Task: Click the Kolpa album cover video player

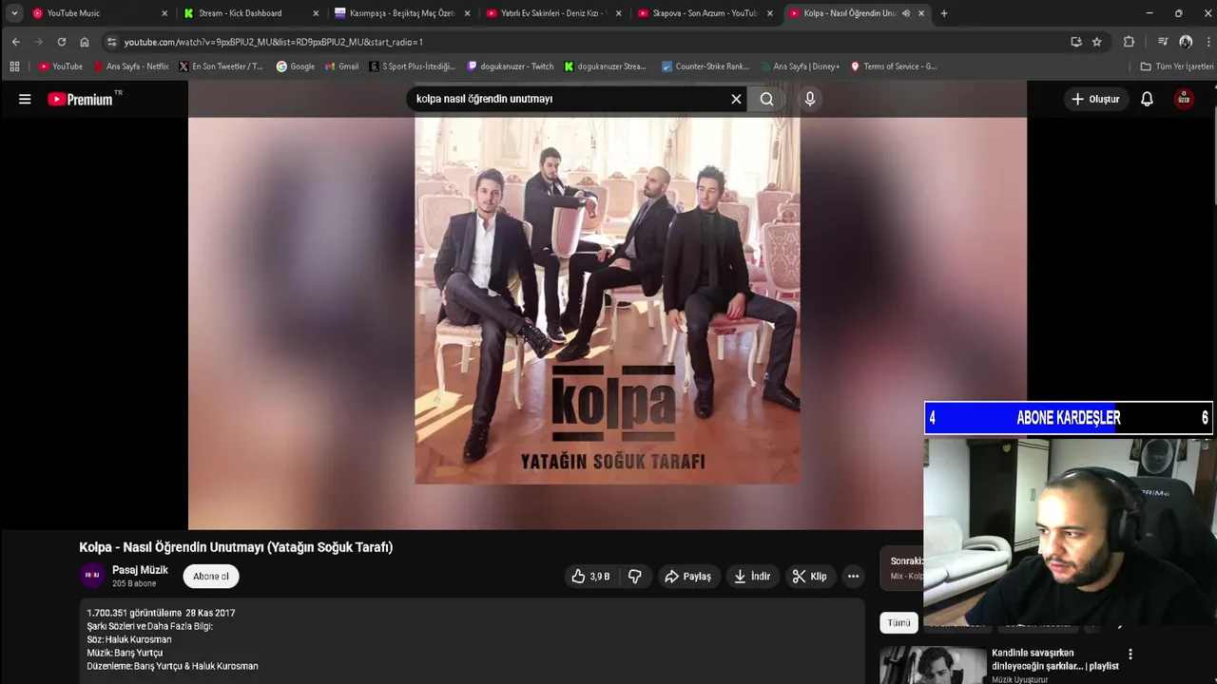Action: tap(607, 304)
